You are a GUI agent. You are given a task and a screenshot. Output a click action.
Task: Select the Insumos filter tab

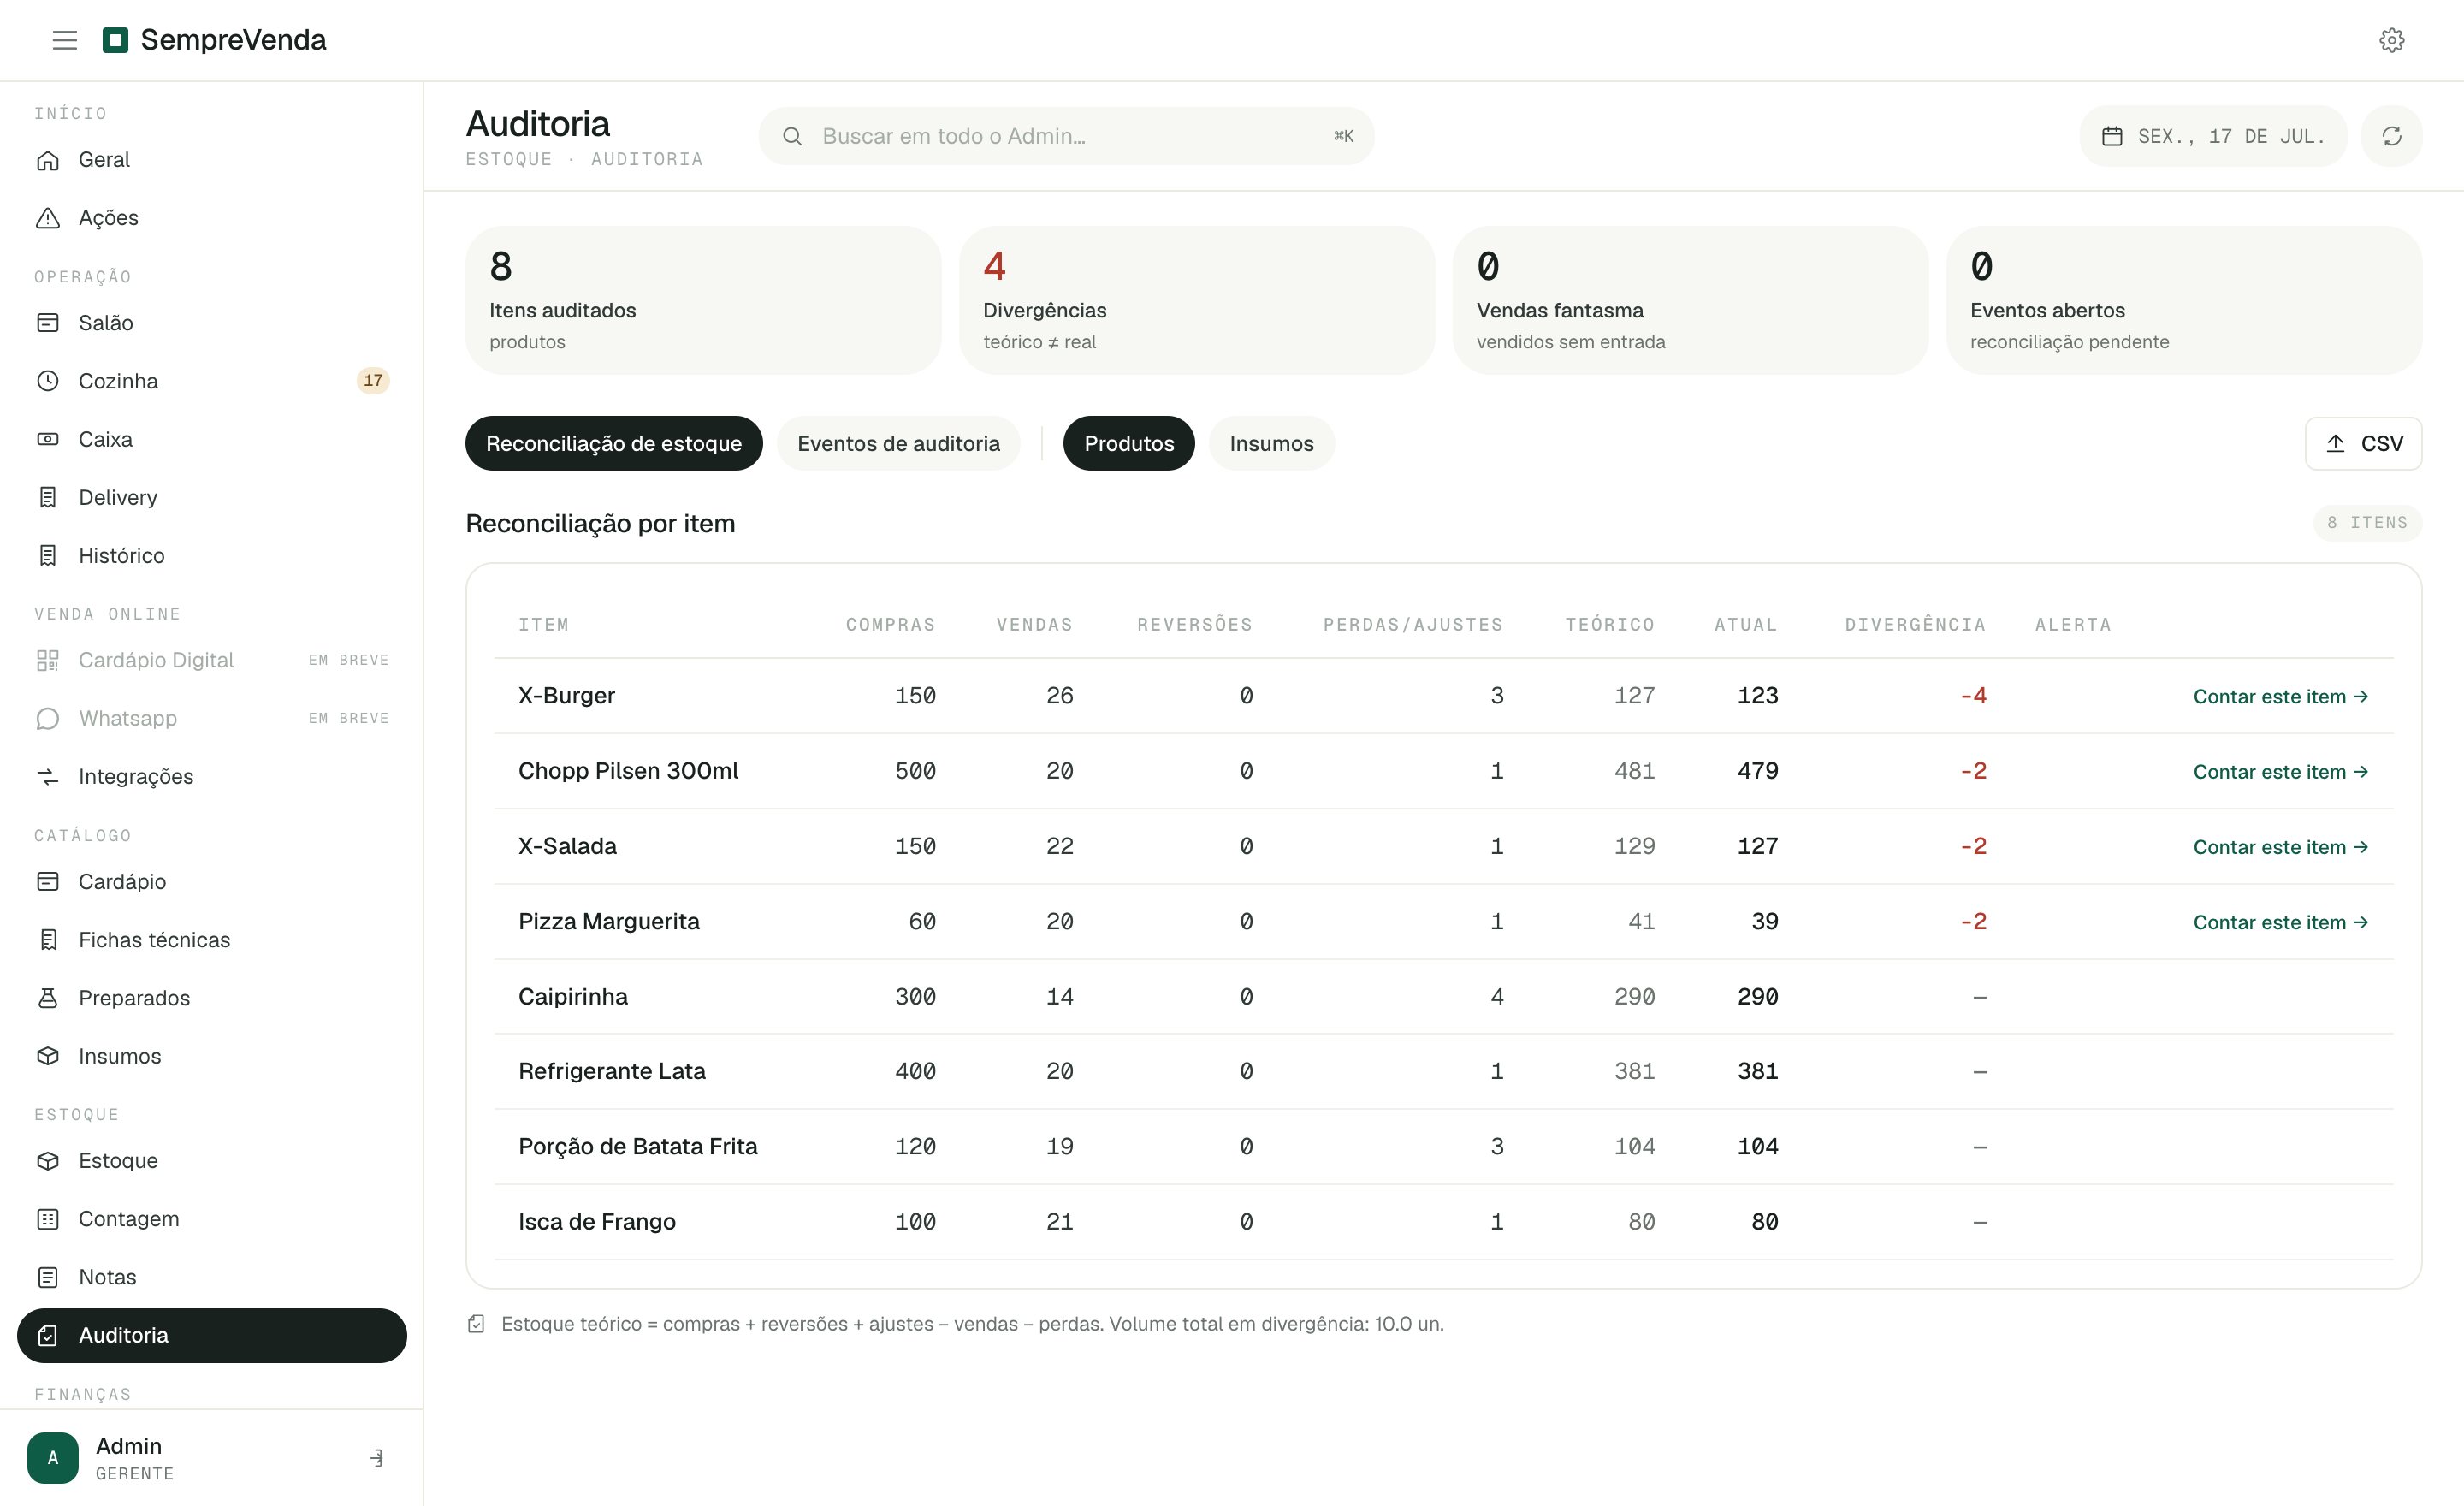[x=1271, y=443]
